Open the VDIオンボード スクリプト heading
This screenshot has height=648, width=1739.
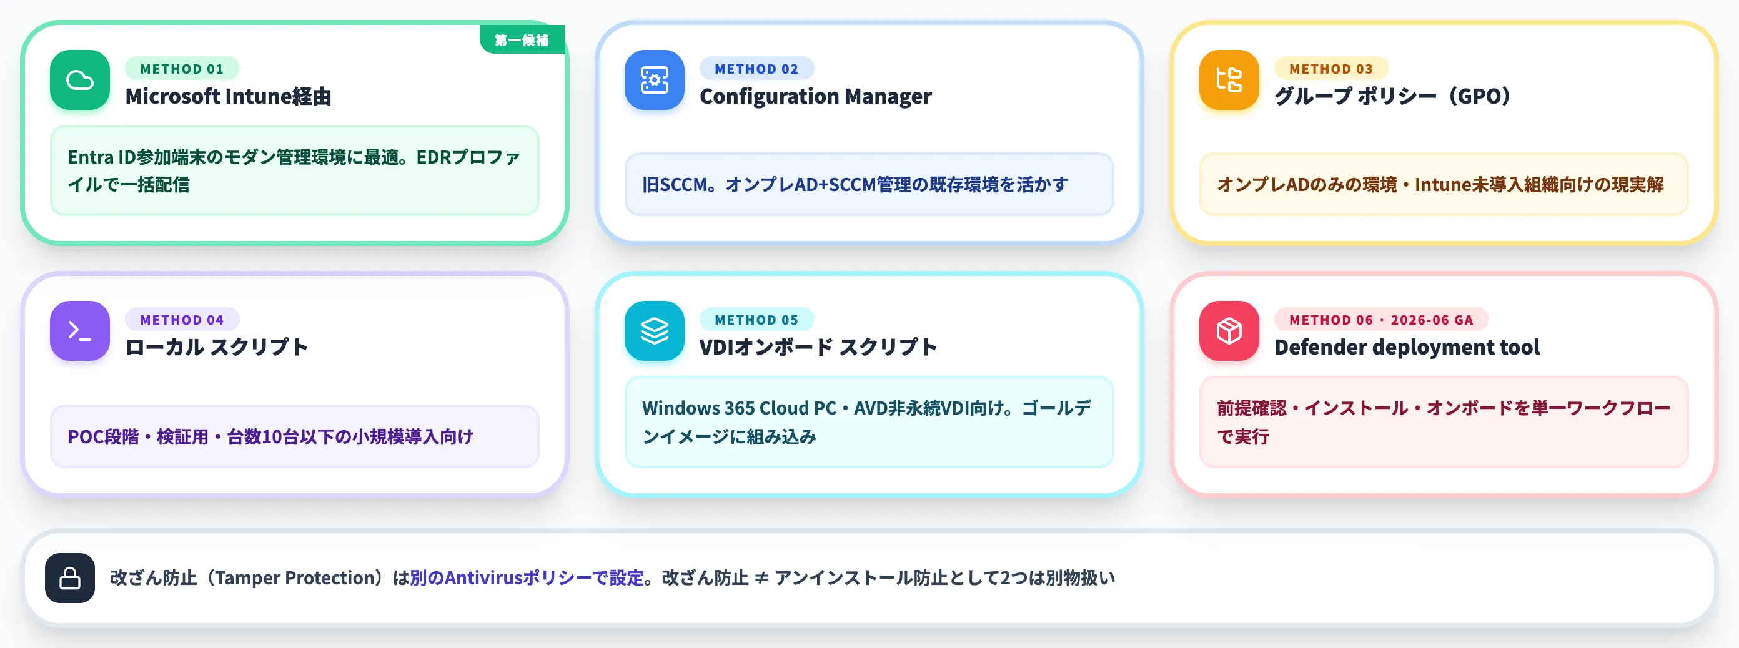point(818,348)
